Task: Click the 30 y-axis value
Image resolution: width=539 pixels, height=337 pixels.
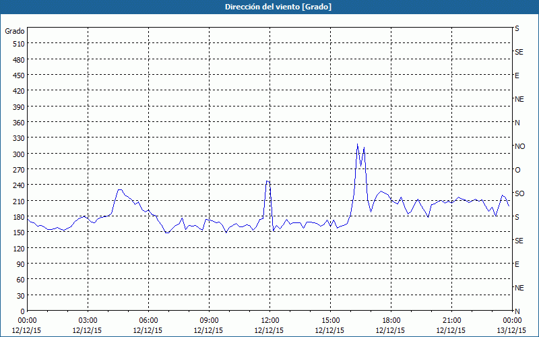Action: point(21,295)
